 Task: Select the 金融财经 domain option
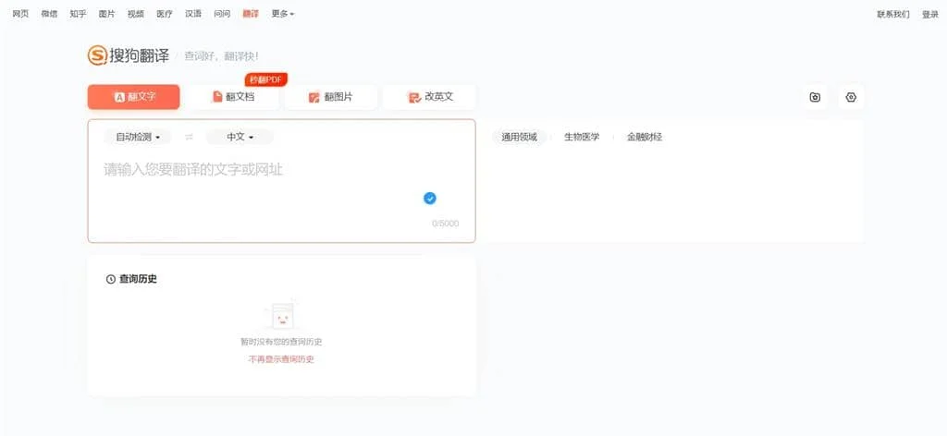coord(645,137)
